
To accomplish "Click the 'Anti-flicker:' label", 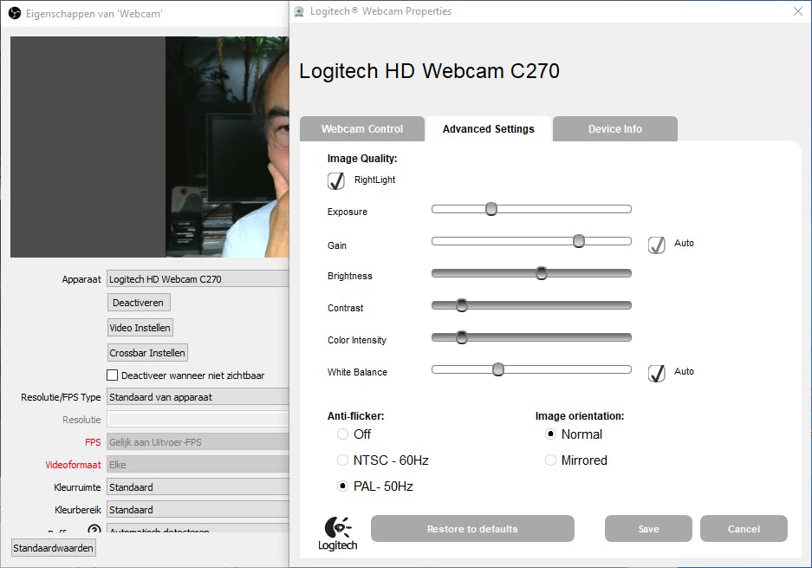I will [356, 415].
